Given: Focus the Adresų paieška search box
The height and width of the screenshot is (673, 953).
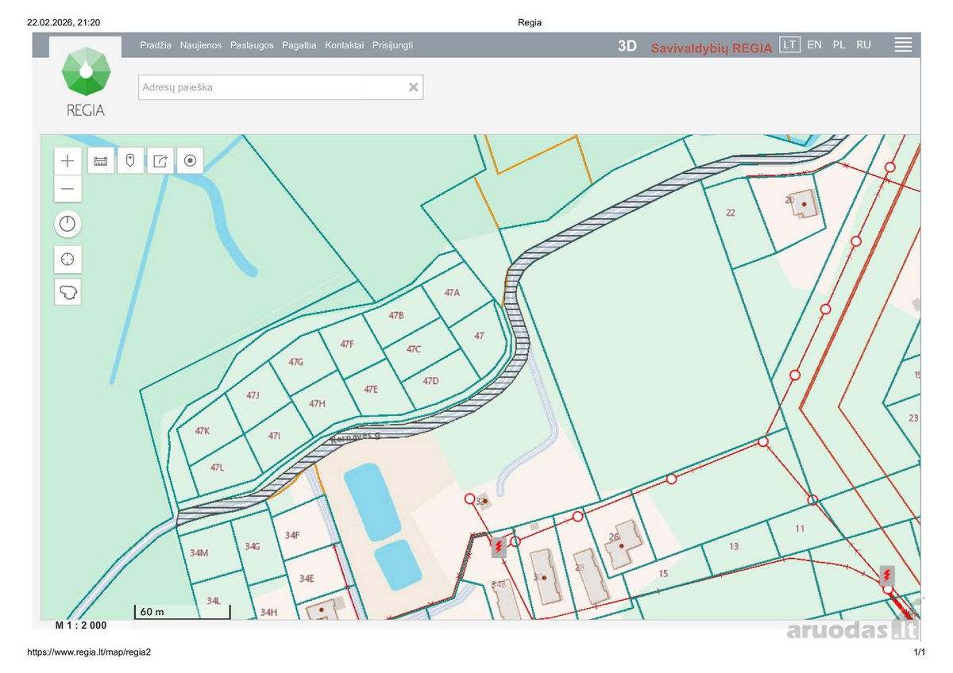Looking at the screenshot, I should 281,87.
